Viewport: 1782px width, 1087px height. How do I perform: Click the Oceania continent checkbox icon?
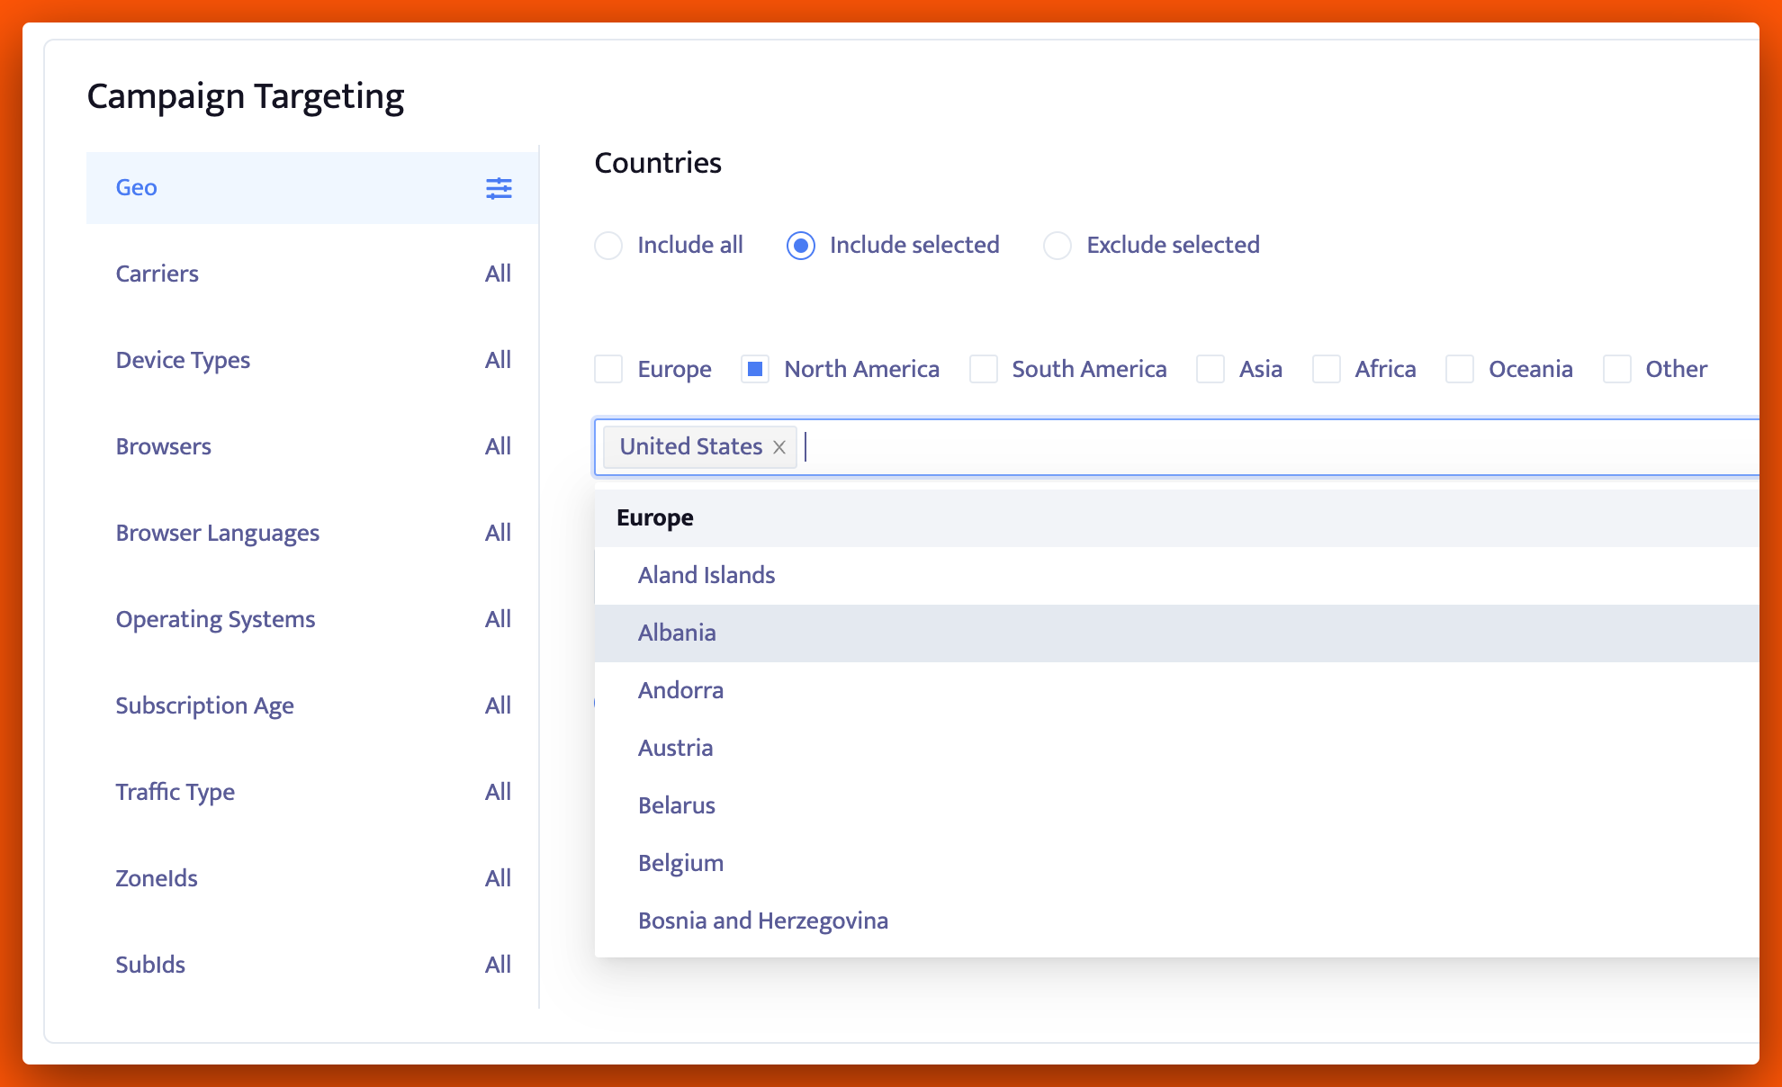[x=1460, y=369]
